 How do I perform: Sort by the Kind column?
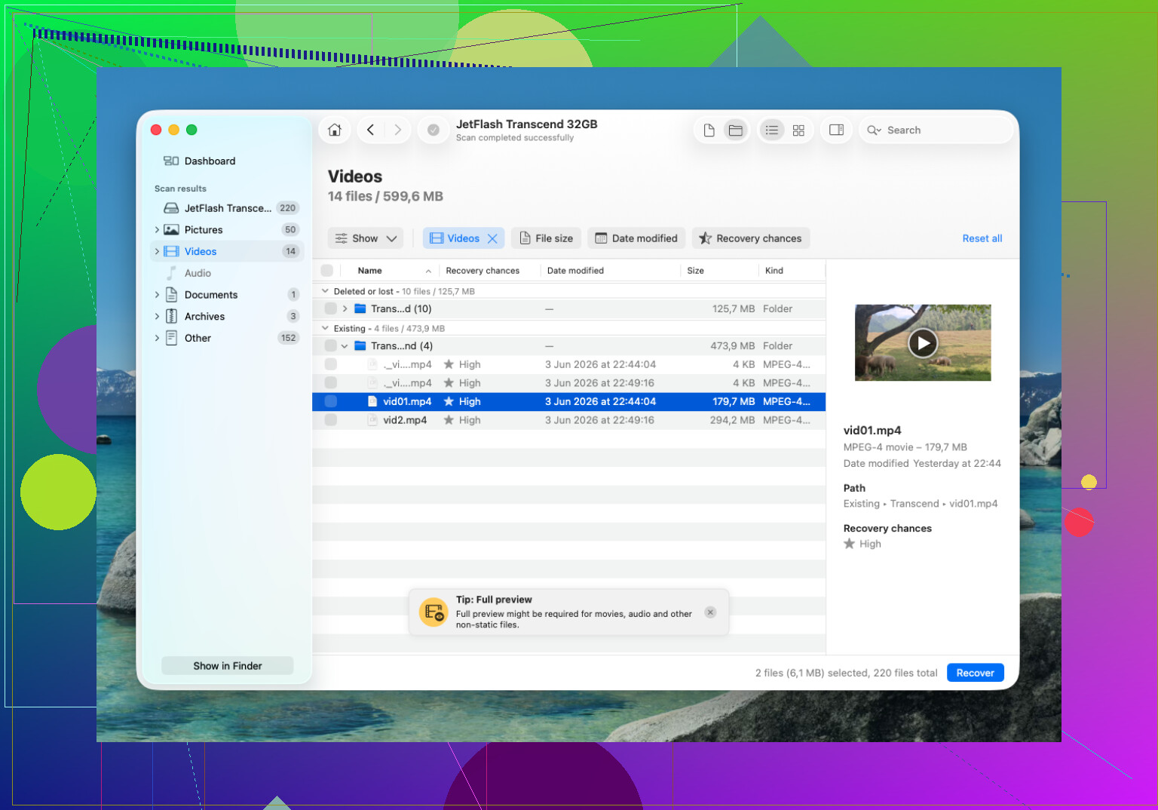coord(774,271)
